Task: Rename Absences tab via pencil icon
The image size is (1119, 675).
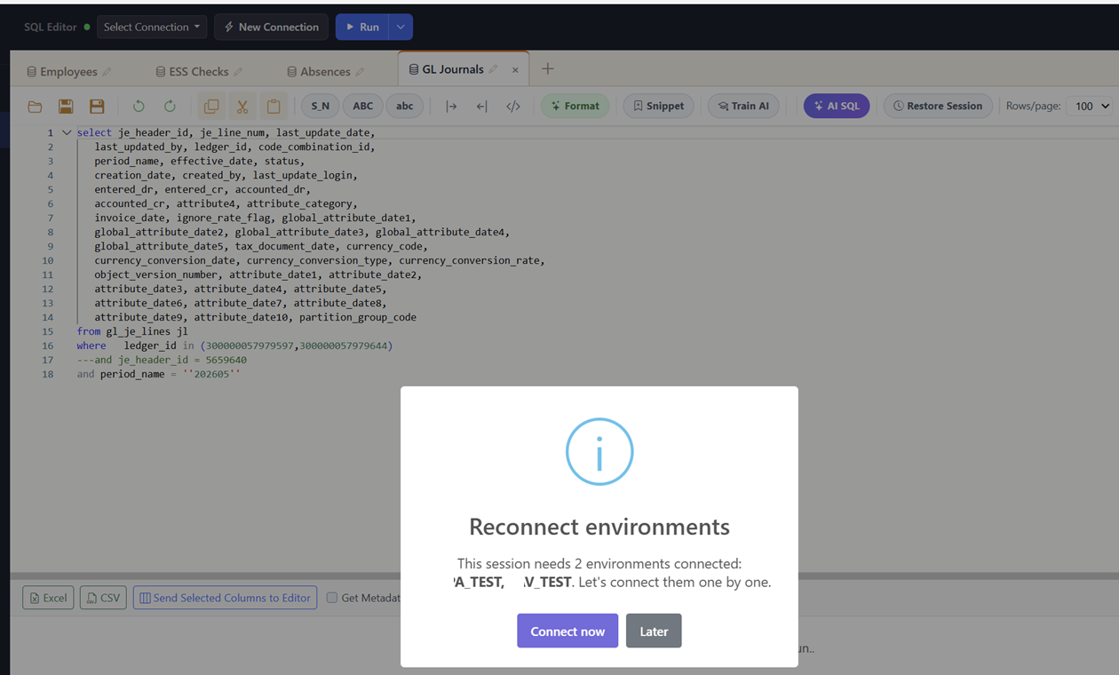Action: point(360,72)
